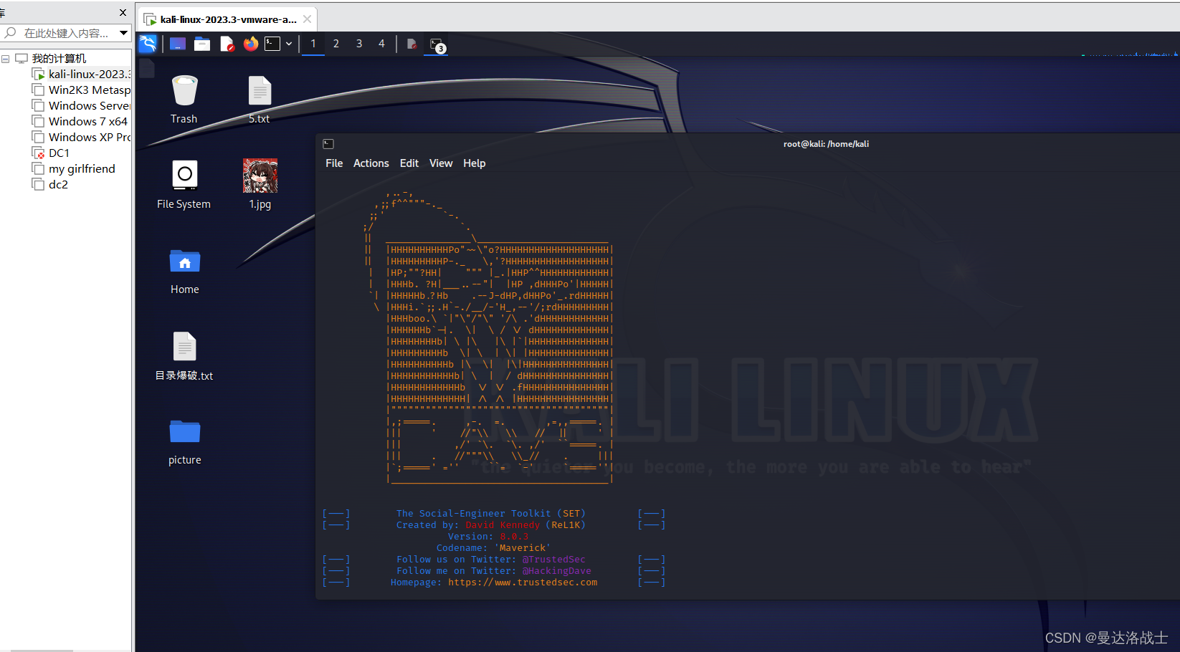
Task: Close the kali-linux VMware tab
Action: (307, 19)
